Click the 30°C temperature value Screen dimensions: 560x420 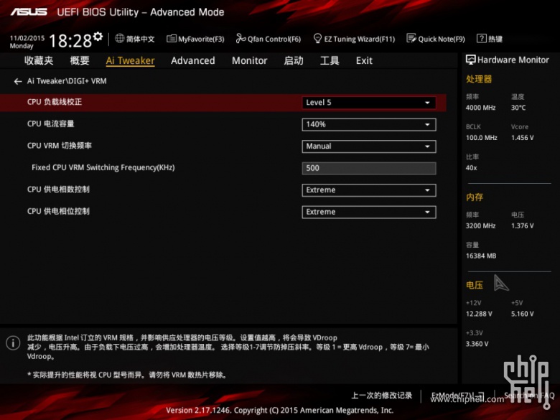518,108
